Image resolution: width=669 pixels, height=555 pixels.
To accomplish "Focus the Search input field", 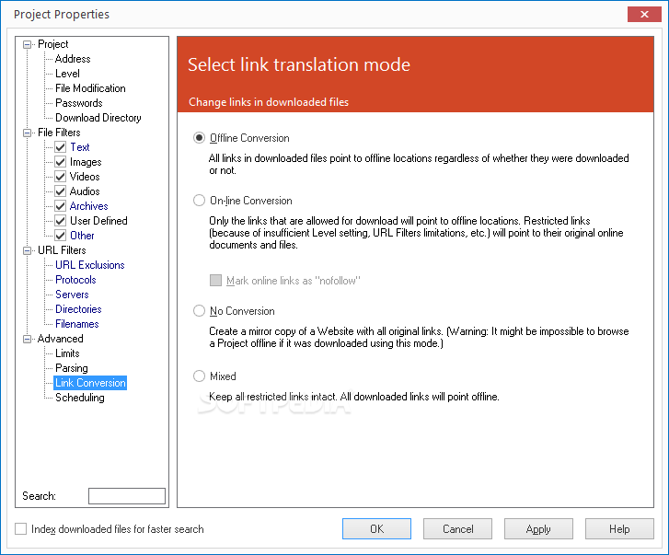I will tap(127, 496).
